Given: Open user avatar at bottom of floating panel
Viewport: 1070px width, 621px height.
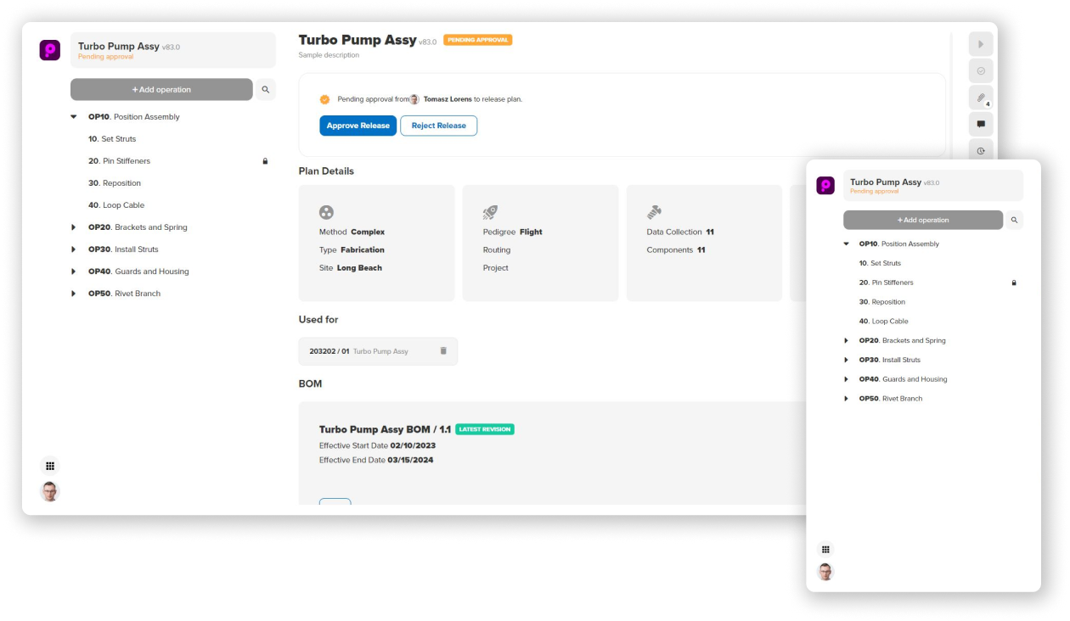Looking at the screenshot, I should pos(825,572).
